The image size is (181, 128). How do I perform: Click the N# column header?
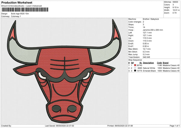132,63
